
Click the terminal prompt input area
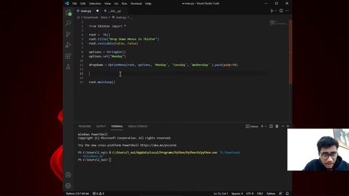click(x=110, y=160)
